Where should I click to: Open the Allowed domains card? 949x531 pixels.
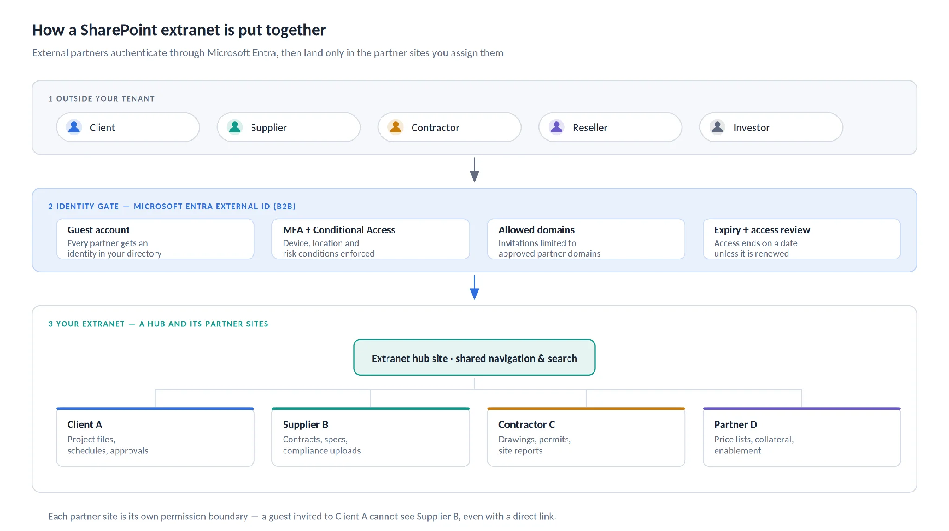[586, 239]
